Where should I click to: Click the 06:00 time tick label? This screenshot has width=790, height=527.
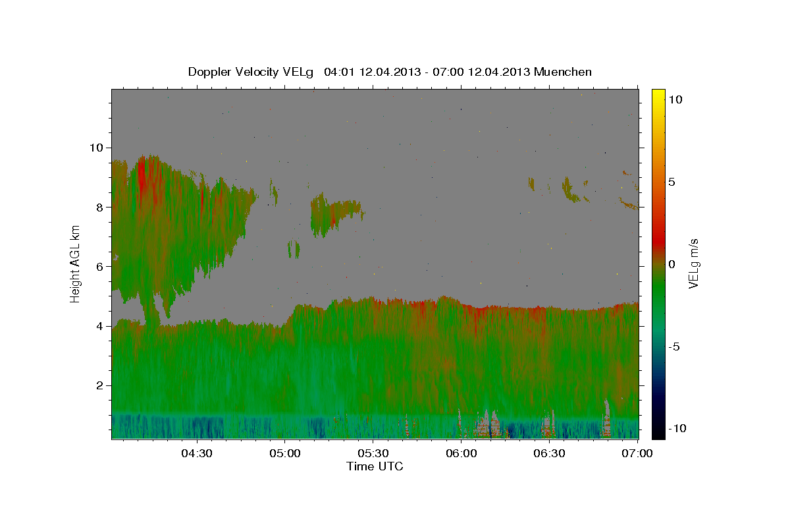(x=461, y=453)
